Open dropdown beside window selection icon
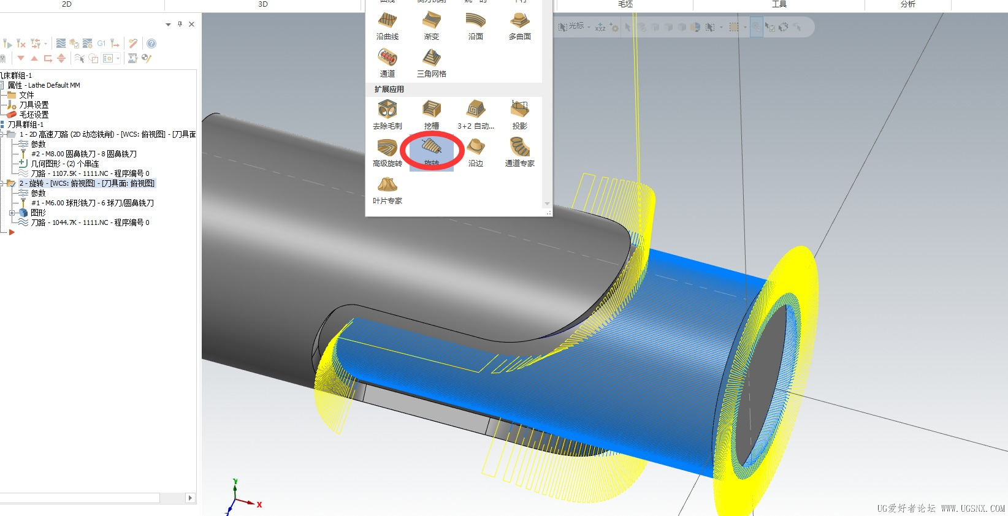The image size is (1008, 516). 745,28
